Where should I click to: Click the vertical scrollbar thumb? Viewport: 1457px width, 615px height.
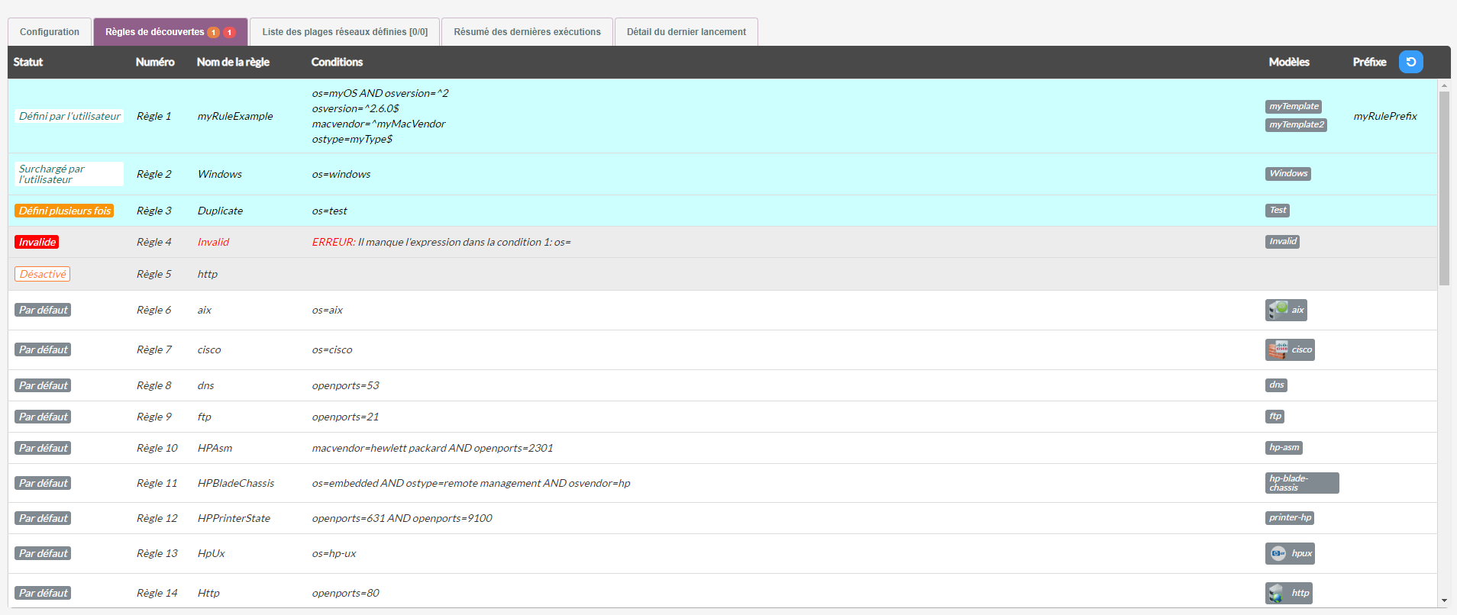[1443, 188]
